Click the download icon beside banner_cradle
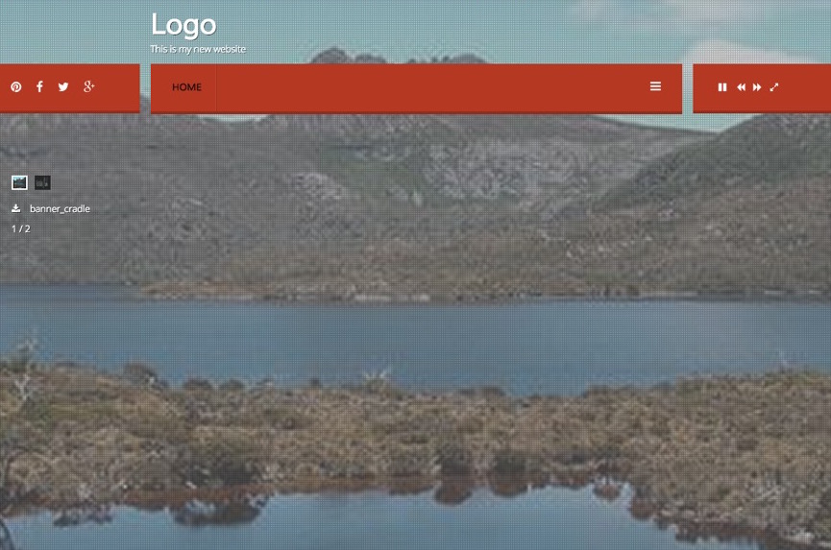This screenshot has width=831, height=550. (16, 208)
